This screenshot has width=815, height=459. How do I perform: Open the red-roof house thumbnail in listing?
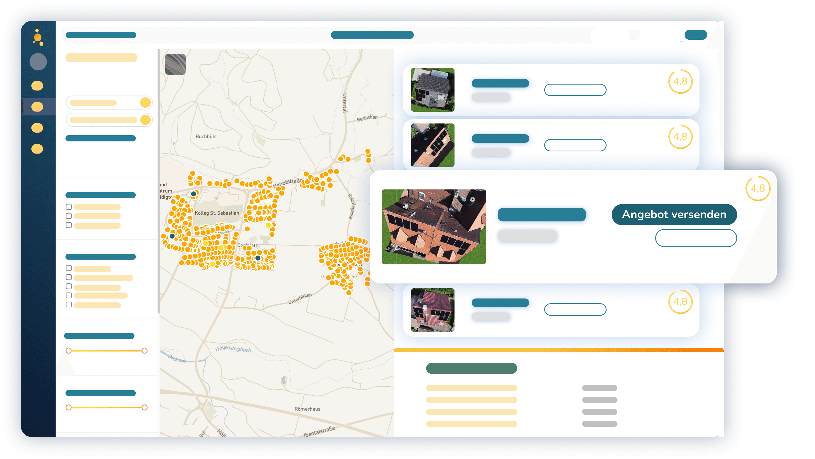pos(432,310)
